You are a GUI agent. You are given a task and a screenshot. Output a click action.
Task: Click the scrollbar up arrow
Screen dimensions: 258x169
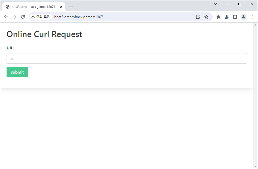pos(256,25)
